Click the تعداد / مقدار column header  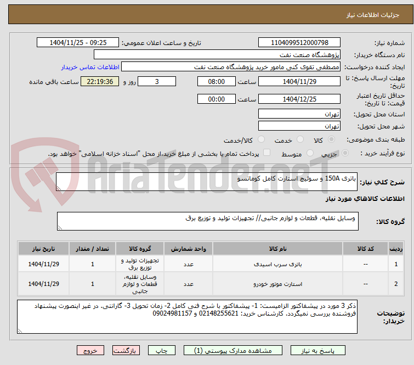coord(93,249)
